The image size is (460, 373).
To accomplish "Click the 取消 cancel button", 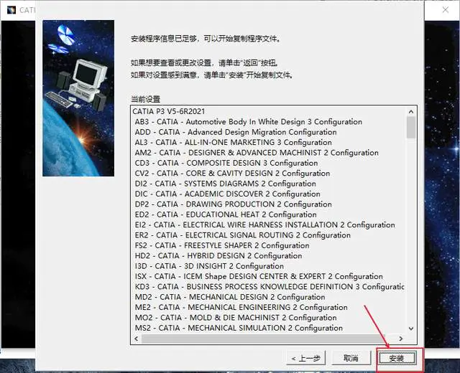I will tap(351, 358).
